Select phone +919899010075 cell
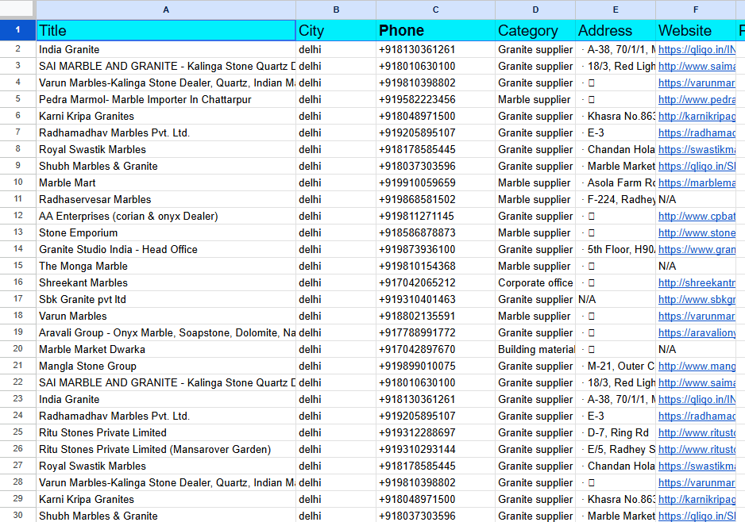Viewport: 745px width, 522px height. (436, 366)
